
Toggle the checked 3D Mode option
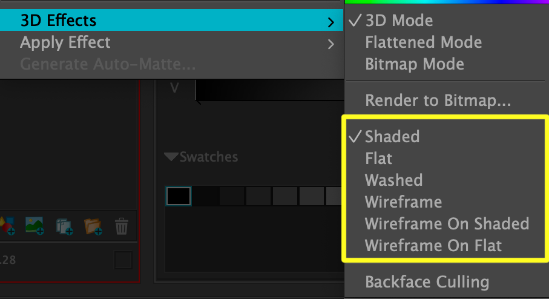point(399,21)
